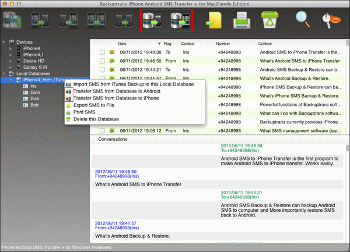Click the iPhone-to-iPhone phone transfer toolbar icon
The image size is (350, 252).
96,20
